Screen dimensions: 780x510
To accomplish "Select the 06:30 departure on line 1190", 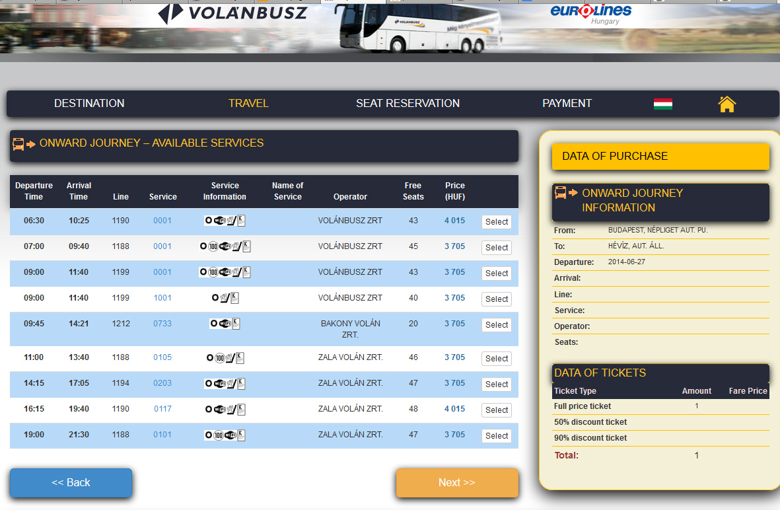I will [x=497, y=222].
